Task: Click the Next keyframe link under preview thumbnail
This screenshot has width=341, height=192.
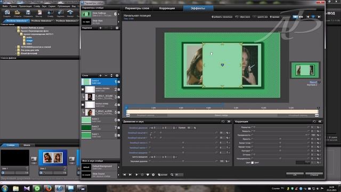Action: (313, 82)
